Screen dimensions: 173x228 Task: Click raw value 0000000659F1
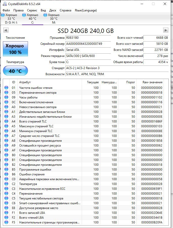pyautogui.click(x=152, y=189)
